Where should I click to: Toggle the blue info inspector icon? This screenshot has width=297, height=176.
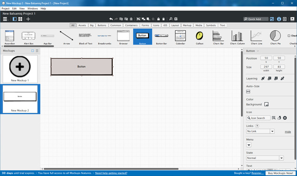279,19
